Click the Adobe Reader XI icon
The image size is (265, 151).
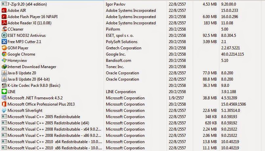(x=4, y=23)
